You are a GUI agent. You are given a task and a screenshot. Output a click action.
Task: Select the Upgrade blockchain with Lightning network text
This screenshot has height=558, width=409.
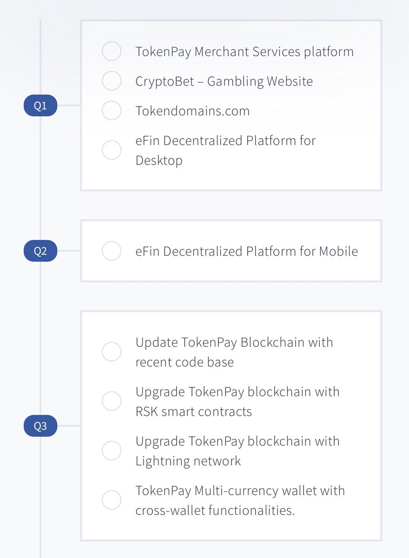pos(237,451)
